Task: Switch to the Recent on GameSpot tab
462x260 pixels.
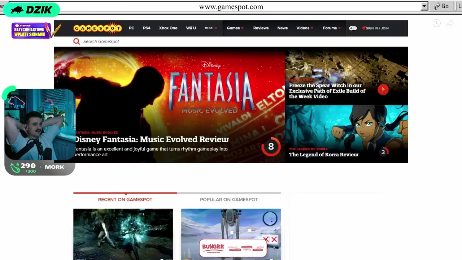Action: tap(125, 199)
